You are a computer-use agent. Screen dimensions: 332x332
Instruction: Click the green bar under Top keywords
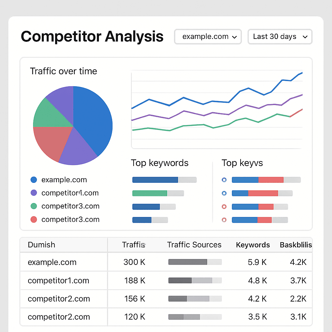[x=149, y=193]
